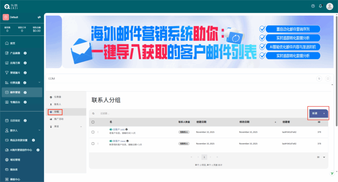Click the switch workspace arrows icon
This screenshot has width=338, height=182.
[x=39, y=17]
